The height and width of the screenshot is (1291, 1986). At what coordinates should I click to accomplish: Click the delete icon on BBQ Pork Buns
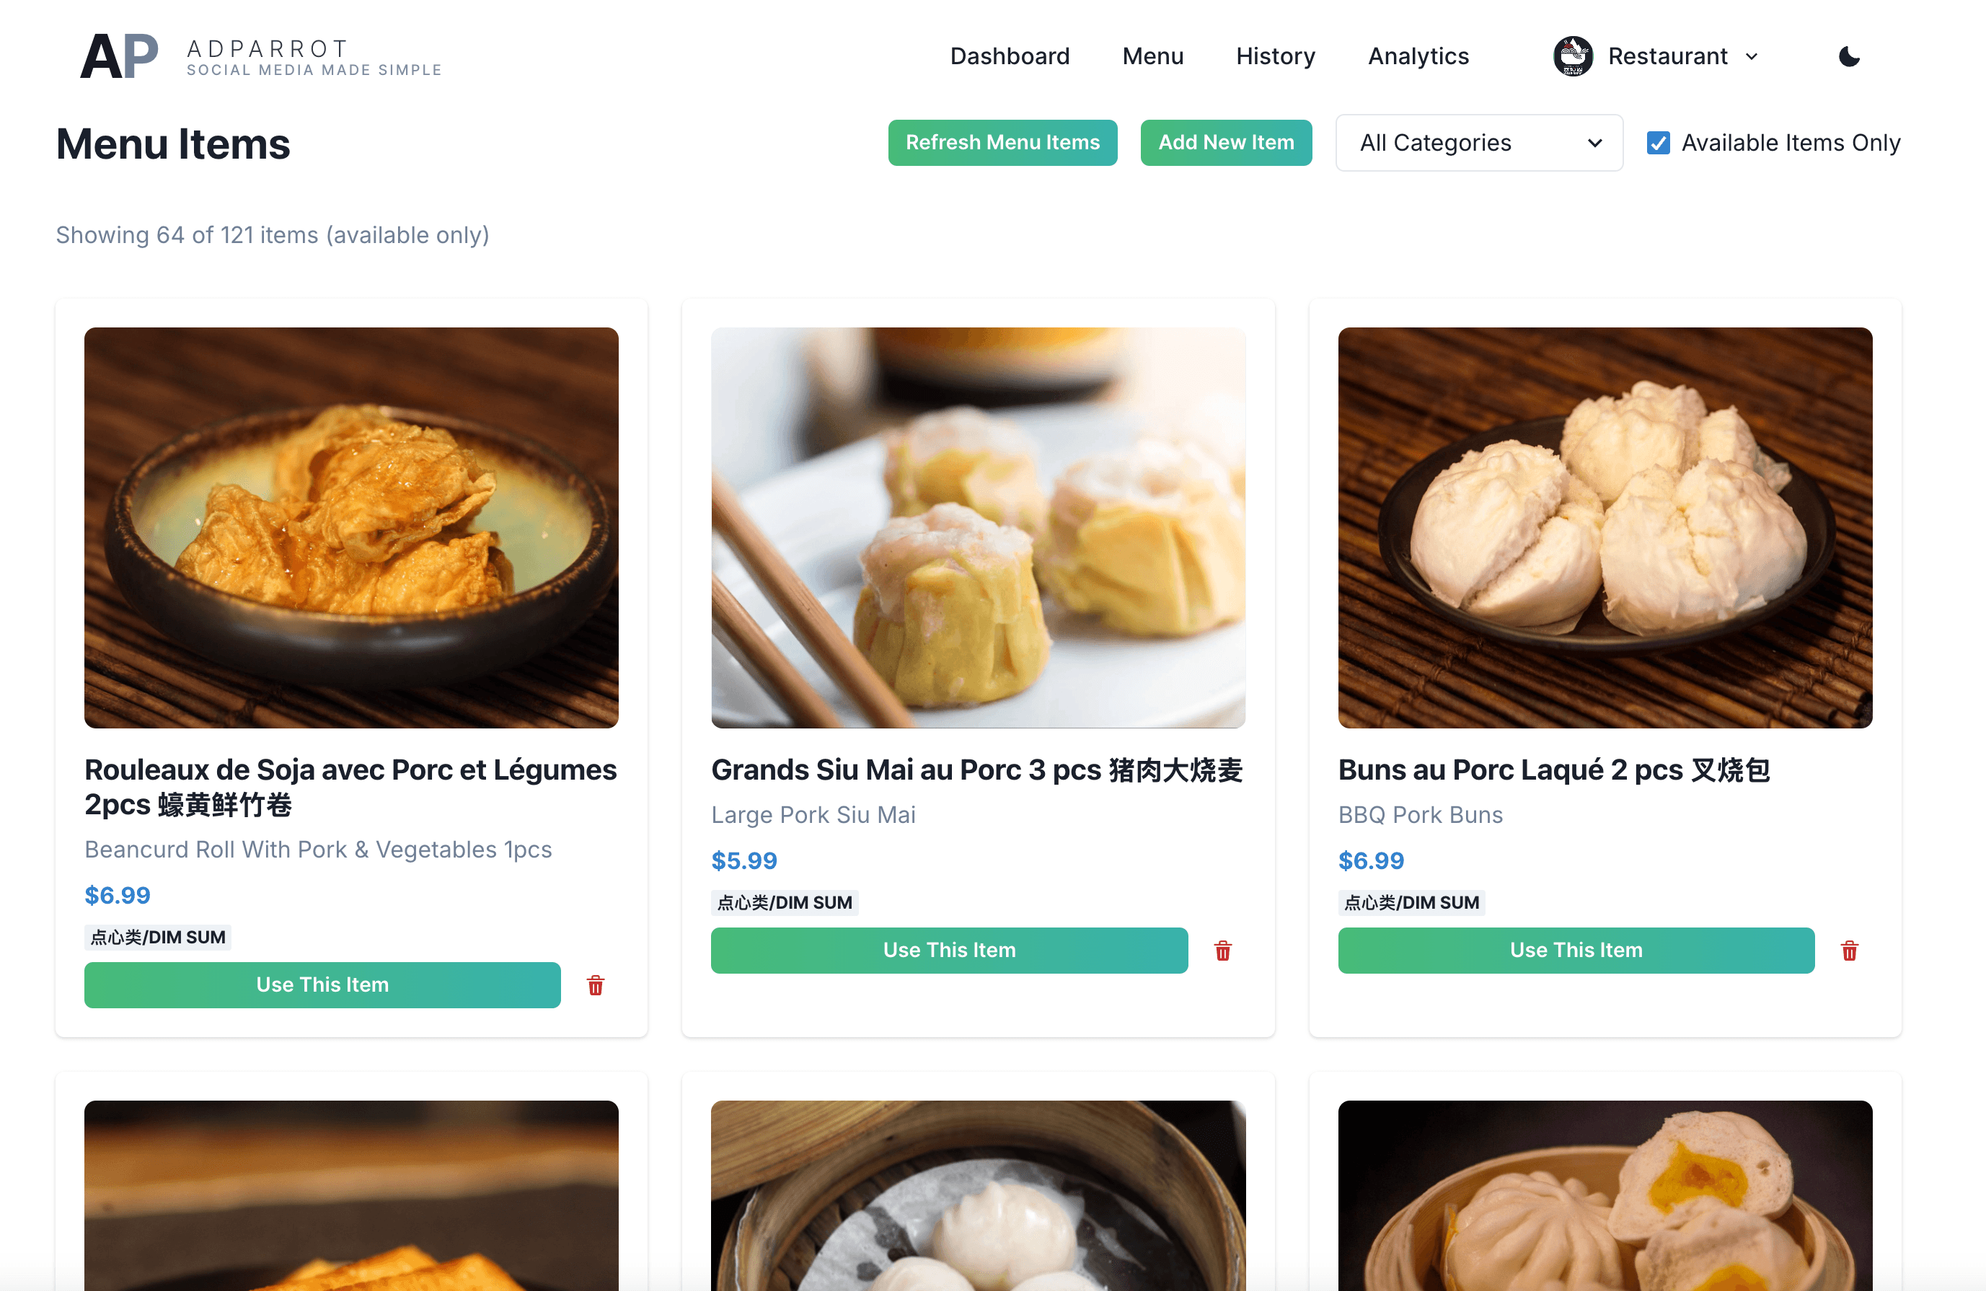tap(1848, 951)
